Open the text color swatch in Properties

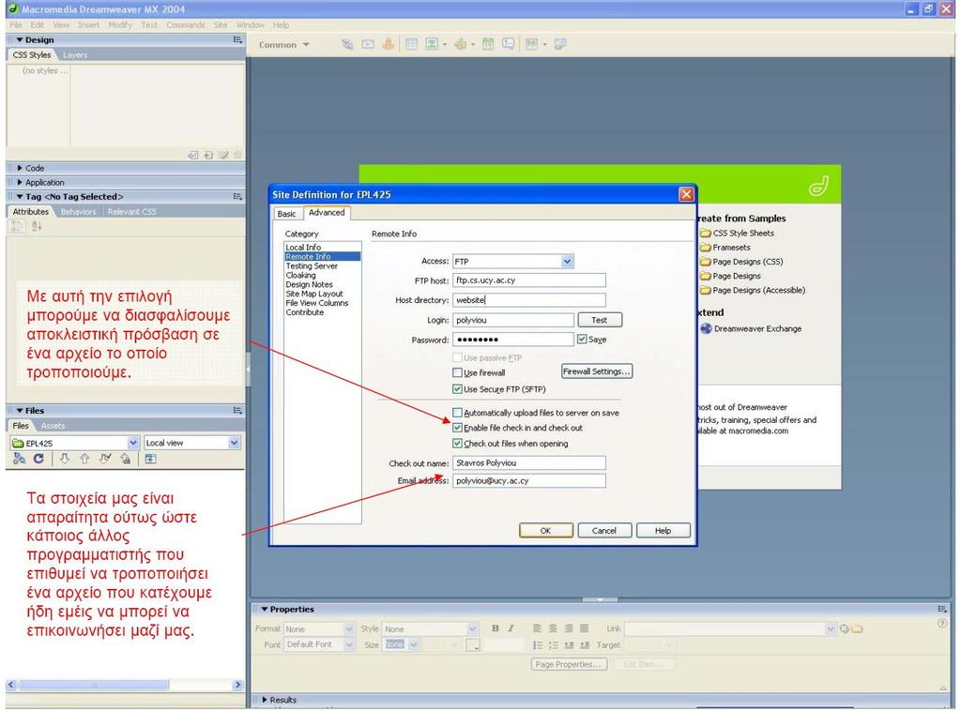click(x=472, y=644)
